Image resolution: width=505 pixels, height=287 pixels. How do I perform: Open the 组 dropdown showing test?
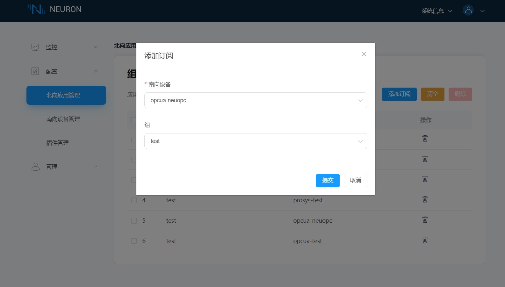point(256,141)
